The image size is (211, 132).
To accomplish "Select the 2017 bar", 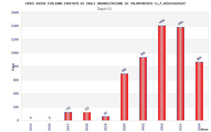I will tap(68, 116).
